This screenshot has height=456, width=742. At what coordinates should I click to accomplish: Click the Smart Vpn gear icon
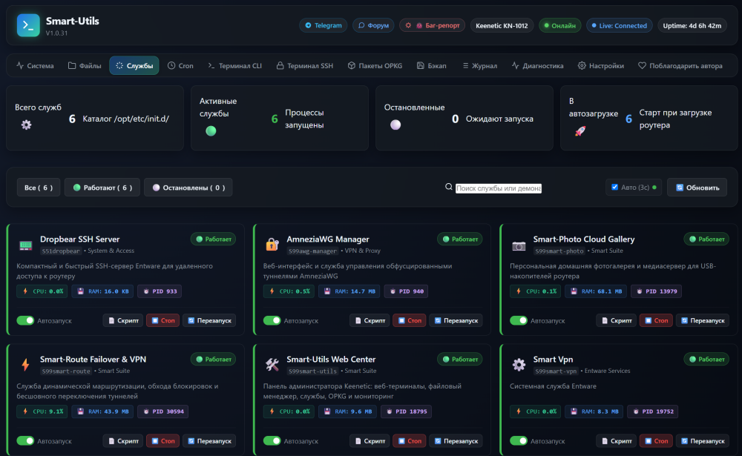[519, 365]
